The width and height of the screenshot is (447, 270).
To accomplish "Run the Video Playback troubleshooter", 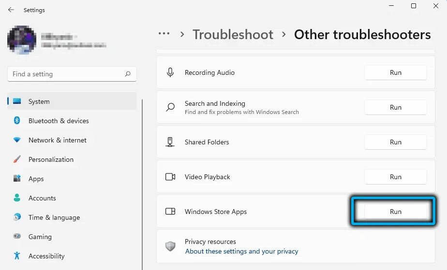I will point(395,177).
